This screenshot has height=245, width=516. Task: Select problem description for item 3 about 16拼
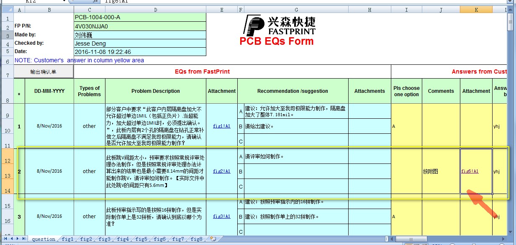click(x=156, y=216)
